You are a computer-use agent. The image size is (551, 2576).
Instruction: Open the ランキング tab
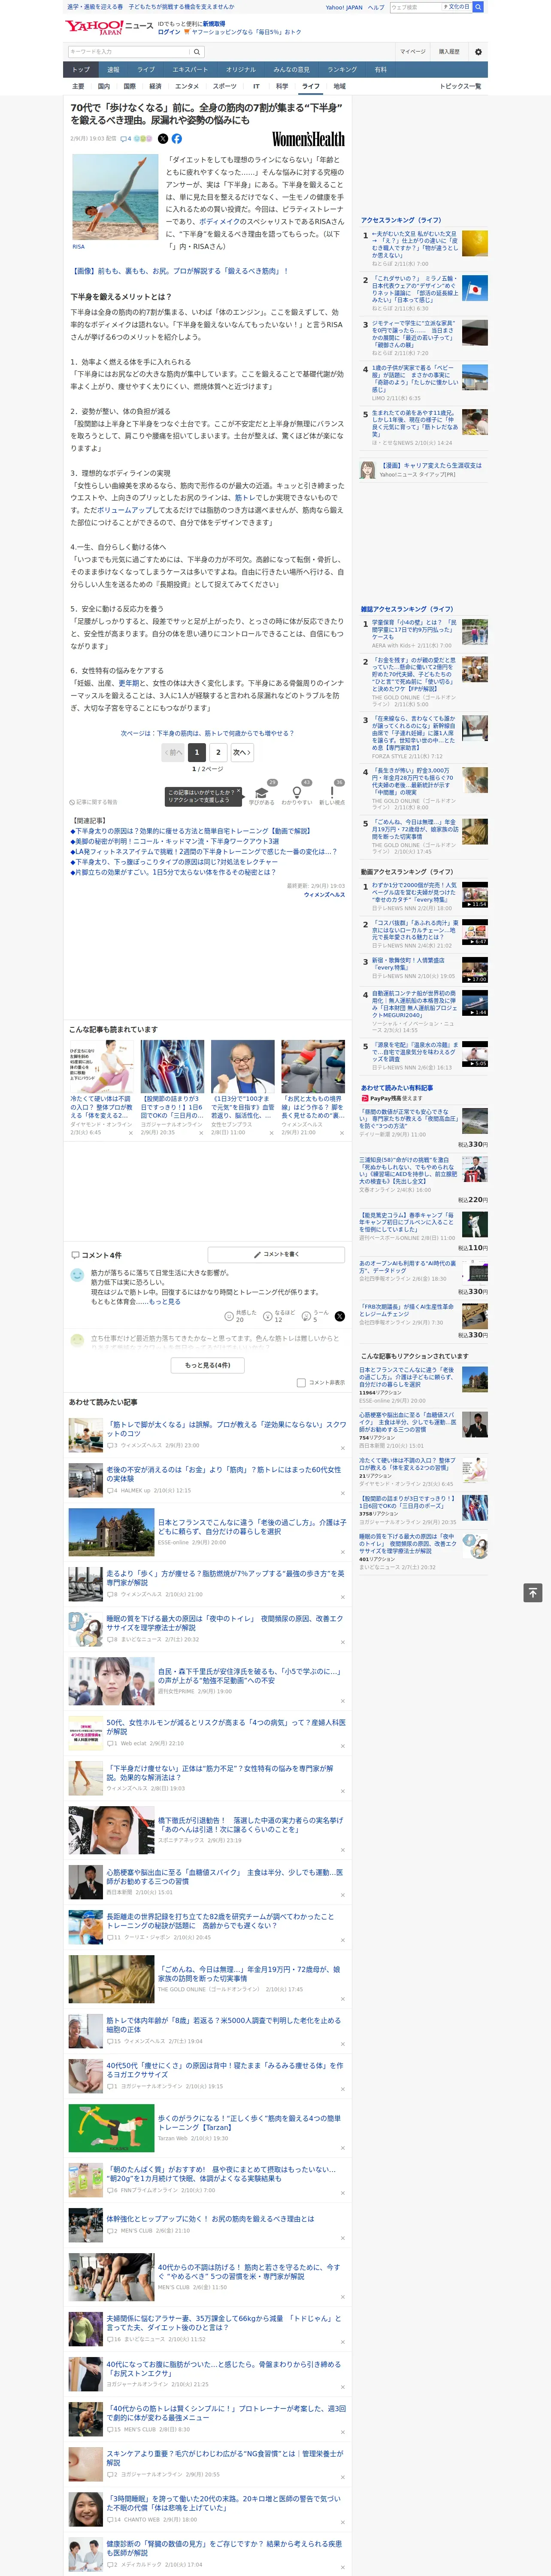coord(342,70)
